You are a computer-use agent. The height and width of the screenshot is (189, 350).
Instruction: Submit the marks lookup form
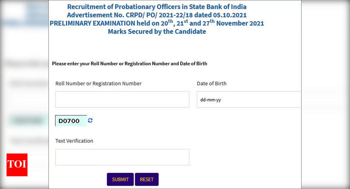[120, 179]
